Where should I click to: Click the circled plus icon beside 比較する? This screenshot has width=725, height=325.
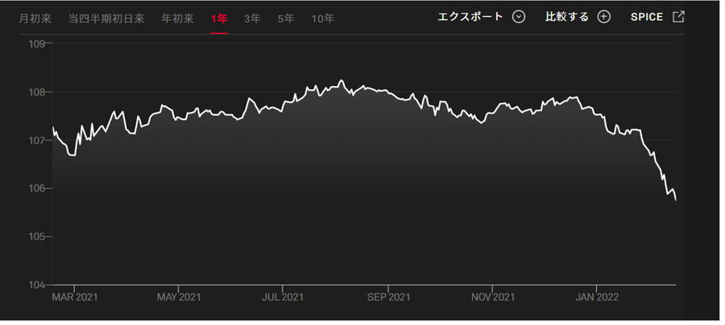[604, 17]
